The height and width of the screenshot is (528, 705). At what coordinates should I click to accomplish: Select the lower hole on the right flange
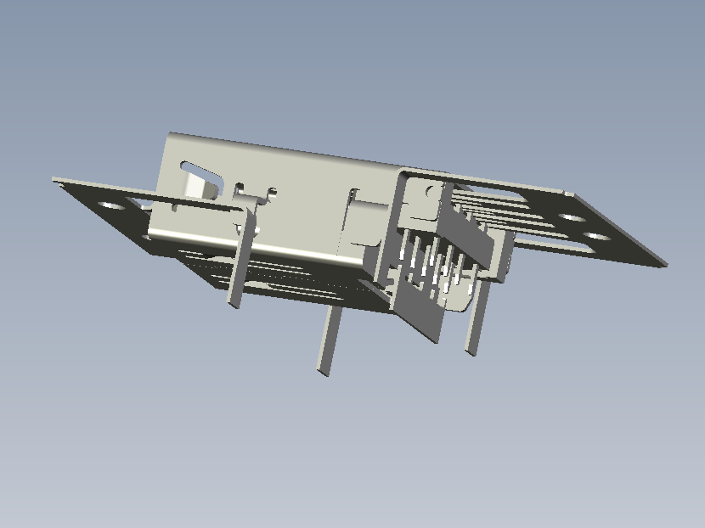tap(596, 239)
